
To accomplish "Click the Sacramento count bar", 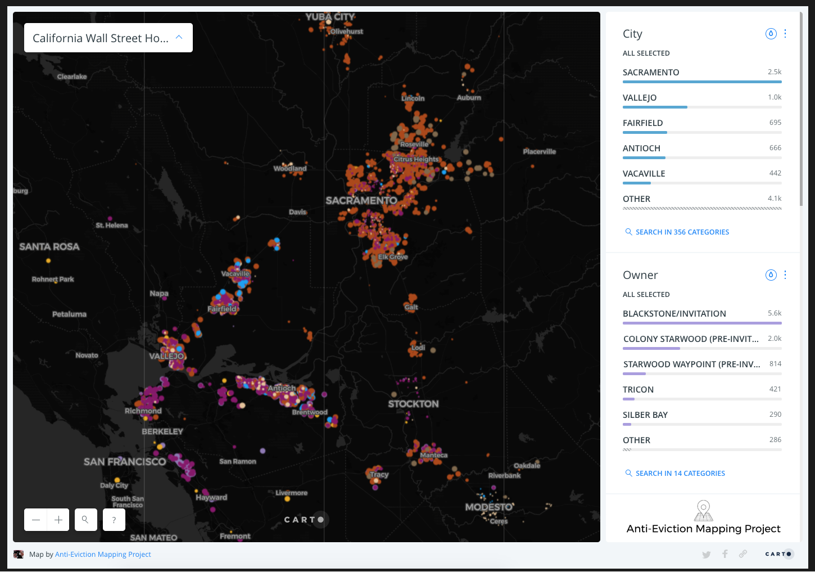I will (702, 82).
